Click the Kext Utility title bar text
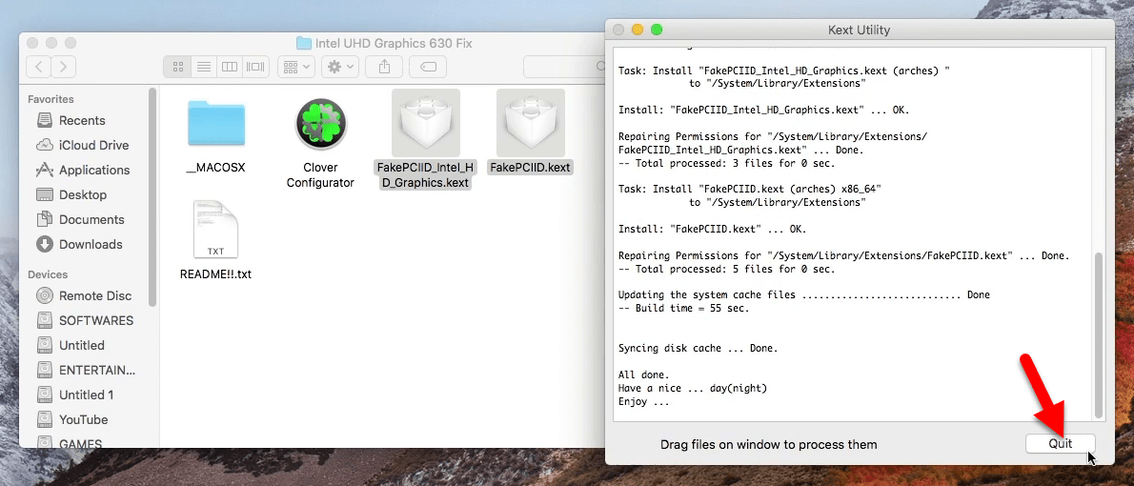 [x=859, y=30]
